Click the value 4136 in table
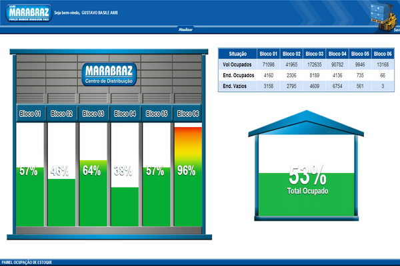Screen dimensions: 400x266 337,75
